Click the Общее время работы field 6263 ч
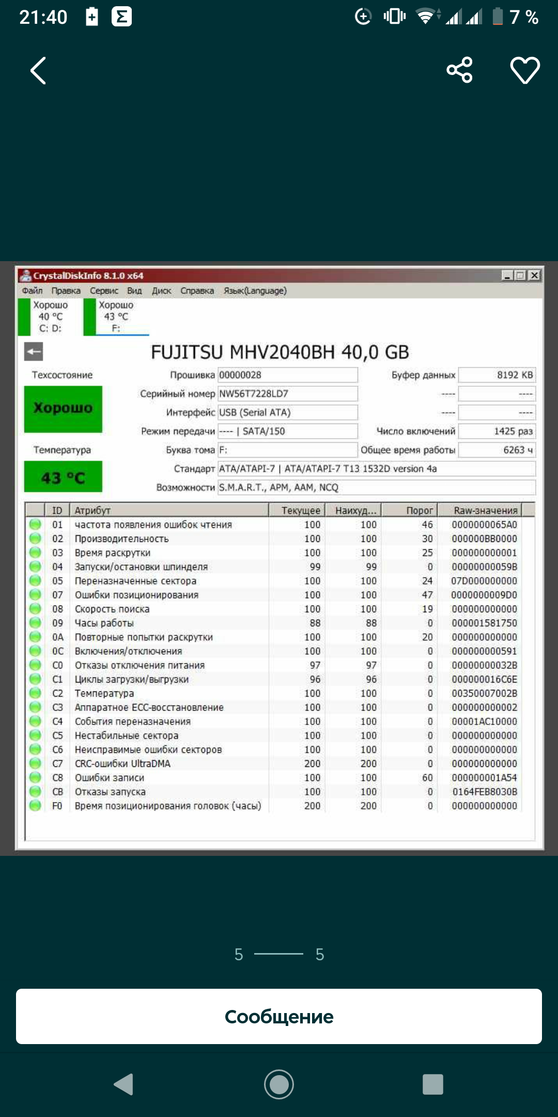This screenshot has width=558, height=1117. [x=497, y=450]
